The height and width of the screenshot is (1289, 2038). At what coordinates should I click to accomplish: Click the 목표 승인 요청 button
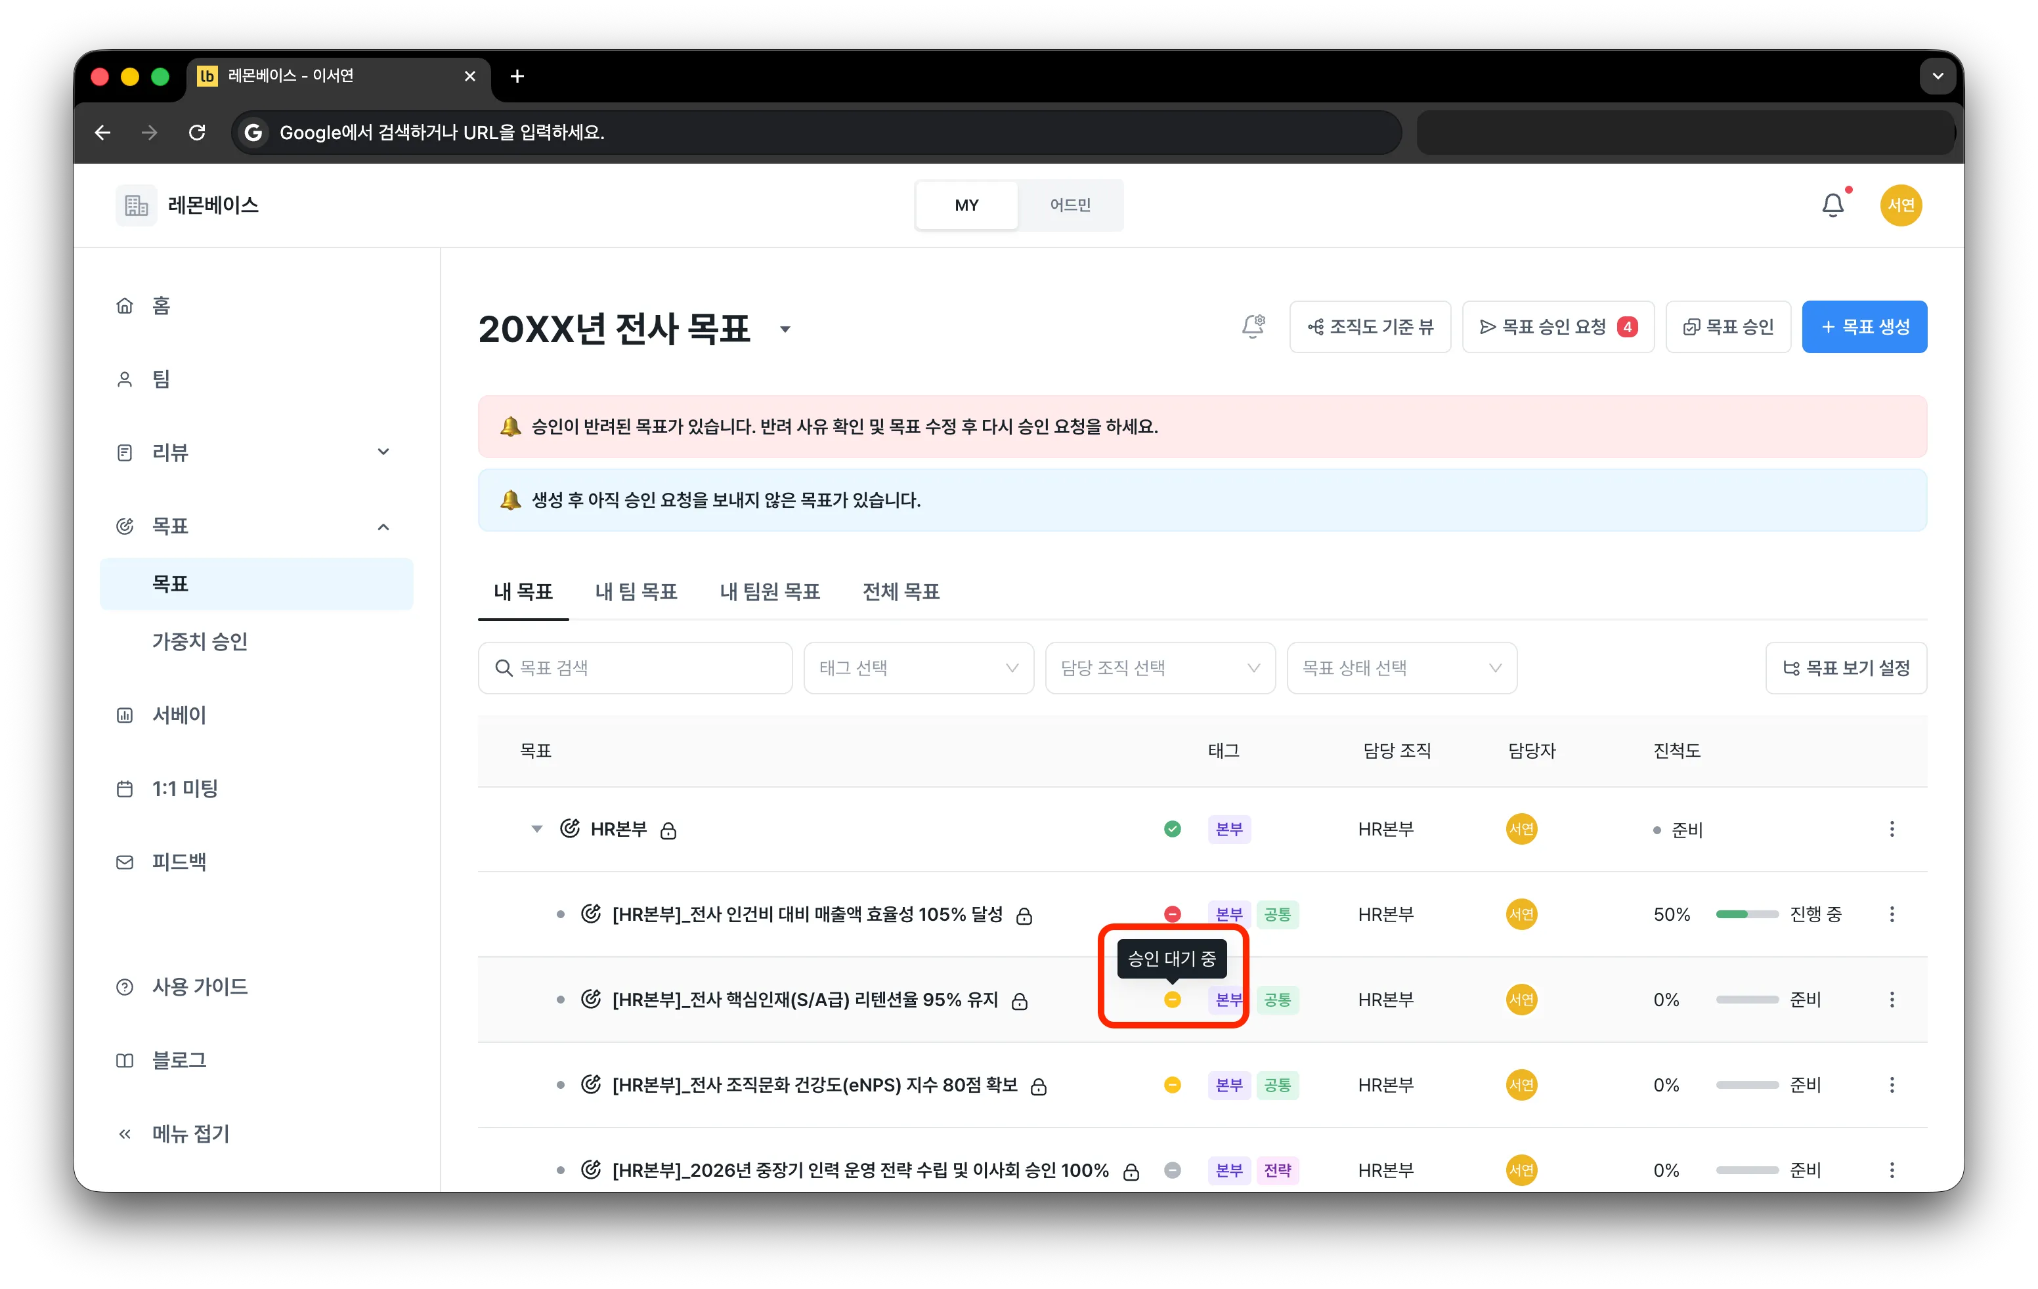click(x=1558, y=326)
